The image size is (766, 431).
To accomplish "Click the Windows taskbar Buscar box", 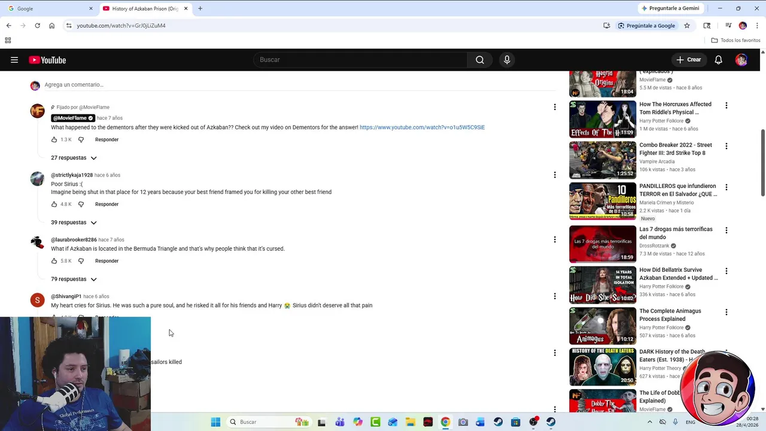I will pos(269,422).
